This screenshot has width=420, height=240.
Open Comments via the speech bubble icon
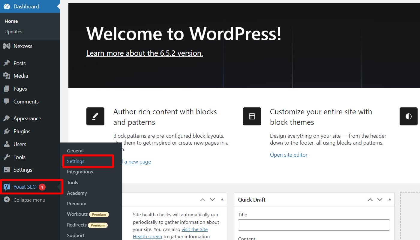tap(7, 102)
